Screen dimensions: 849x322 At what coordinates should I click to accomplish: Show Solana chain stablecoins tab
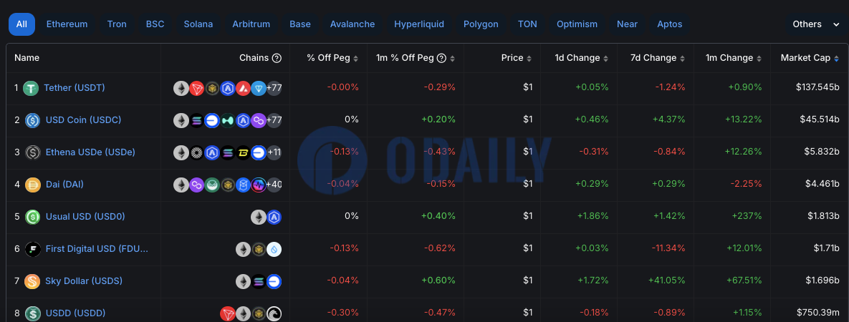click(198, 24)
